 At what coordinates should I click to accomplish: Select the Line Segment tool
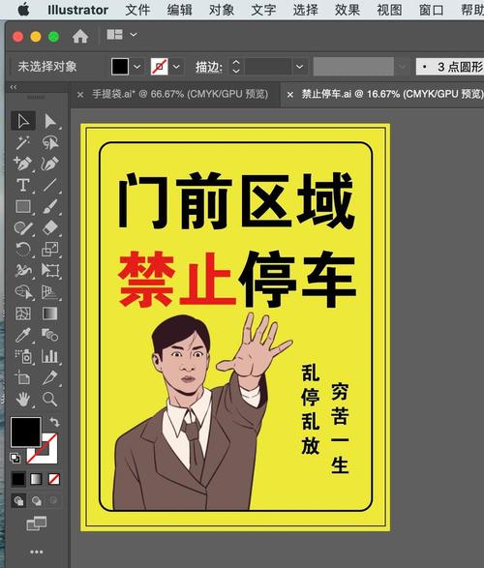(50, 185)
